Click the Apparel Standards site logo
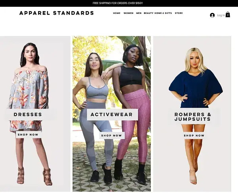The height and width of the screenshot is (193, 238). pyautogui.click(x=57, y=13)
